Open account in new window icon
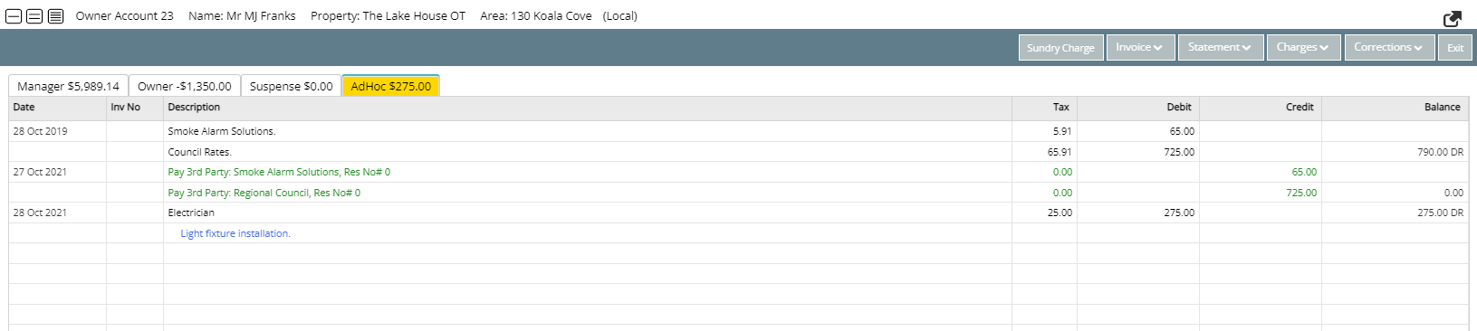1477x331 pixels. coord(1451,18)
